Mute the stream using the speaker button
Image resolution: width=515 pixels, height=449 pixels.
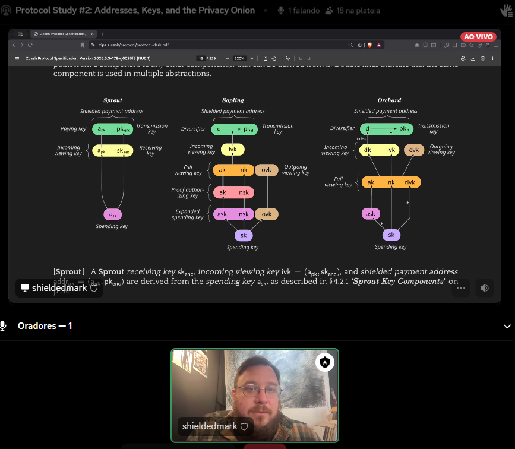point(485,288)
